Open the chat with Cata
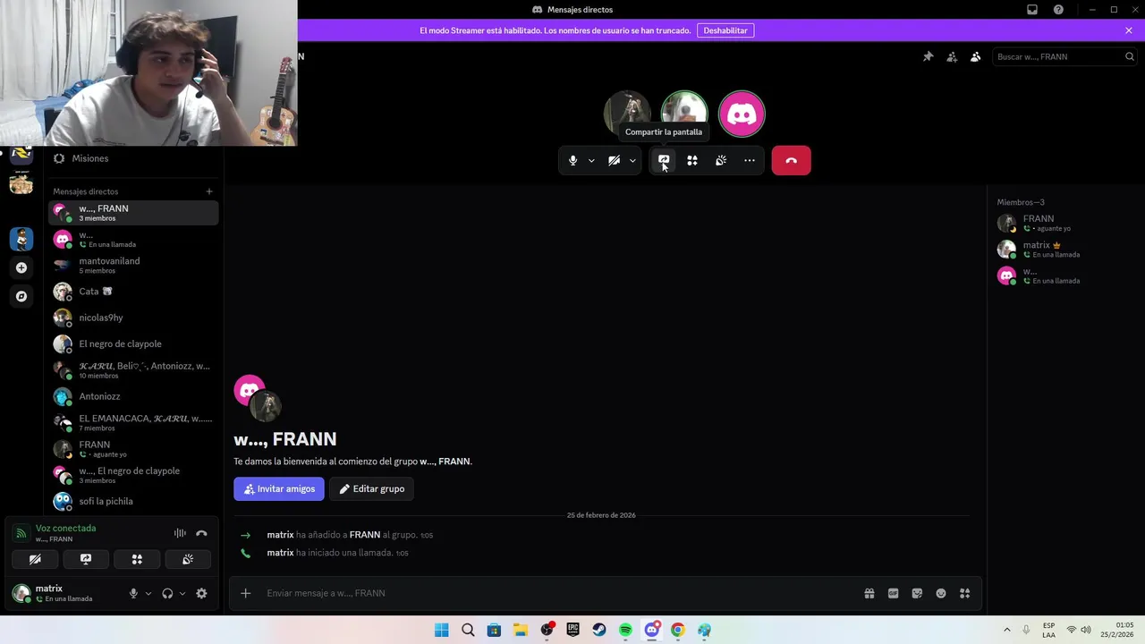The image size is (1145, 644). pos(133,292)
